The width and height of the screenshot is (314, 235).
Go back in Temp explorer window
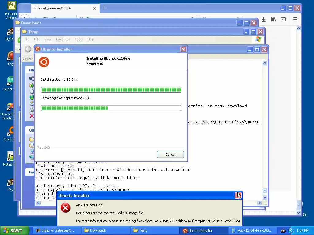click(x=28, y=49)
